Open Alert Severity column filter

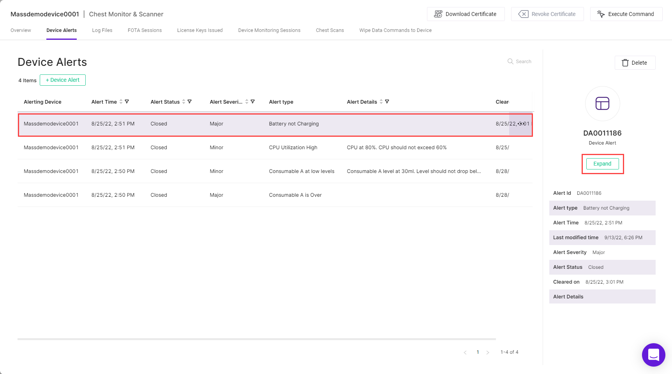pos(253,102)
